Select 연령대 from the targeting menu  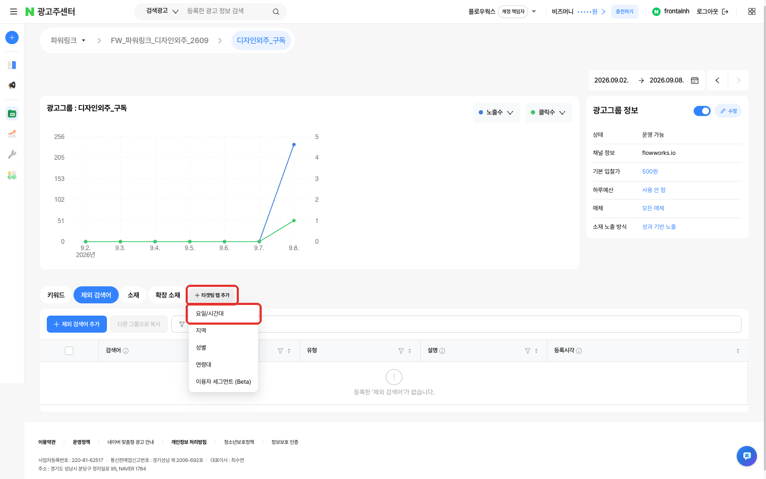pyautogui.click(x=223, y=365)
